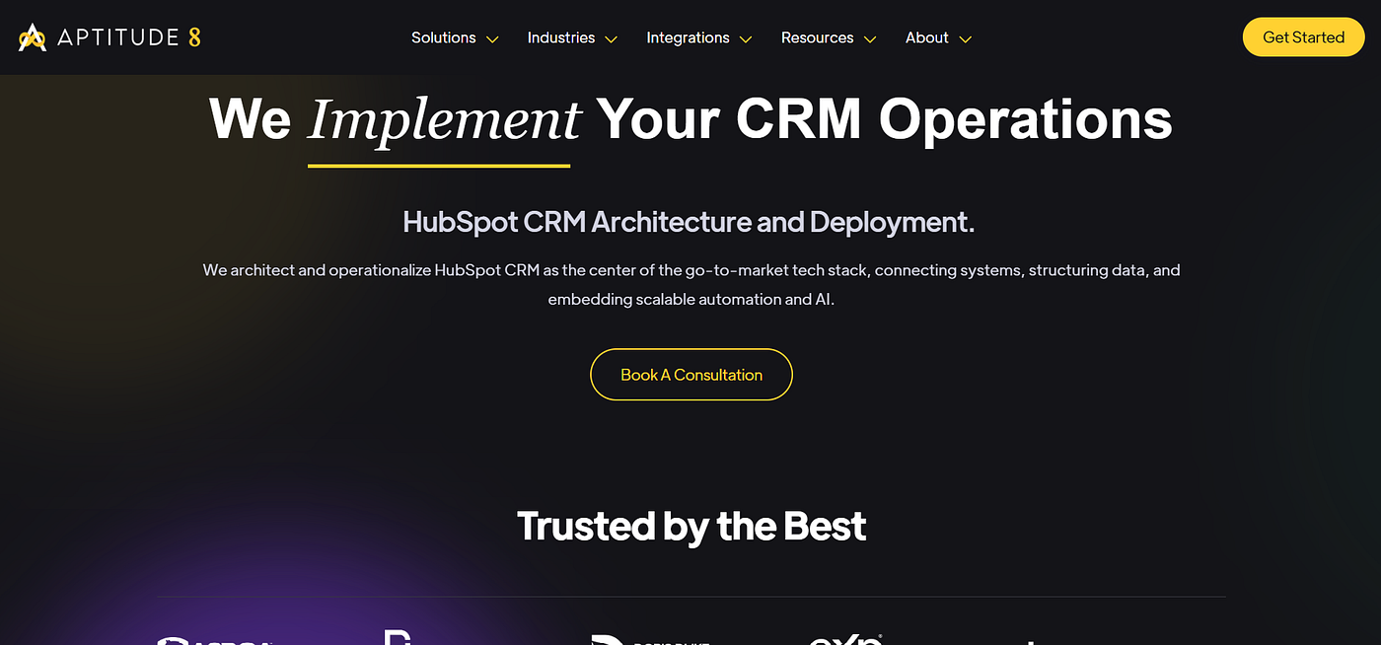Viewport: 1381px width, 645px height.
Task: Open the Industries menu
Action: (x=561, y=37)
